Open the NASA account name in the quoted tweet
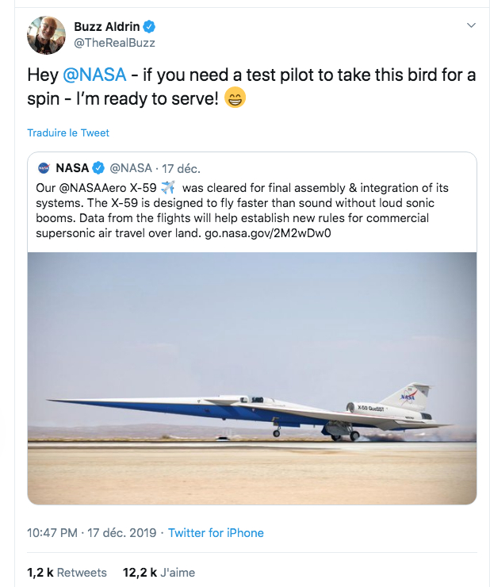The image size is (490, 587). tap(72, 168)
